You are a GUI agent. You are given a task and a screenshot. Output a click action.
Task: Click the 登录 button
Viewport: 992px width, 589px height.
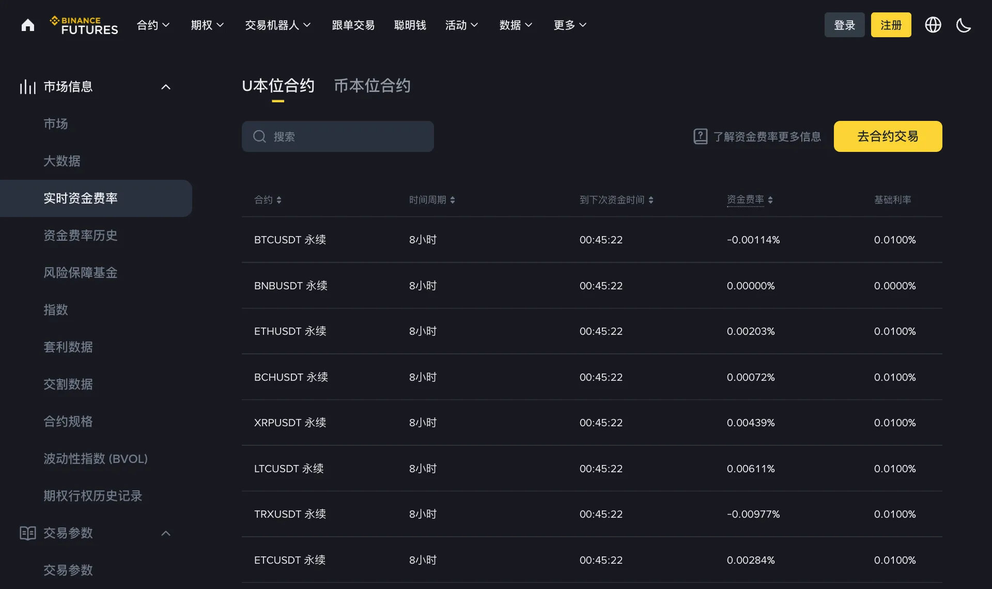pos(845,25)
